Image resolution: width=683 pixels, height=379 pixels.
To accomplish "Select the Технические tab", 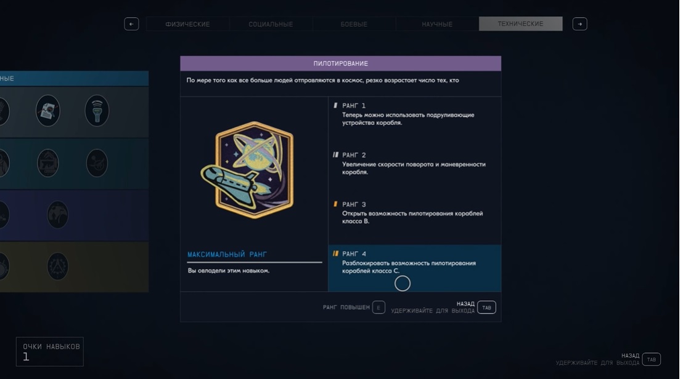I will tap(520, 24).
